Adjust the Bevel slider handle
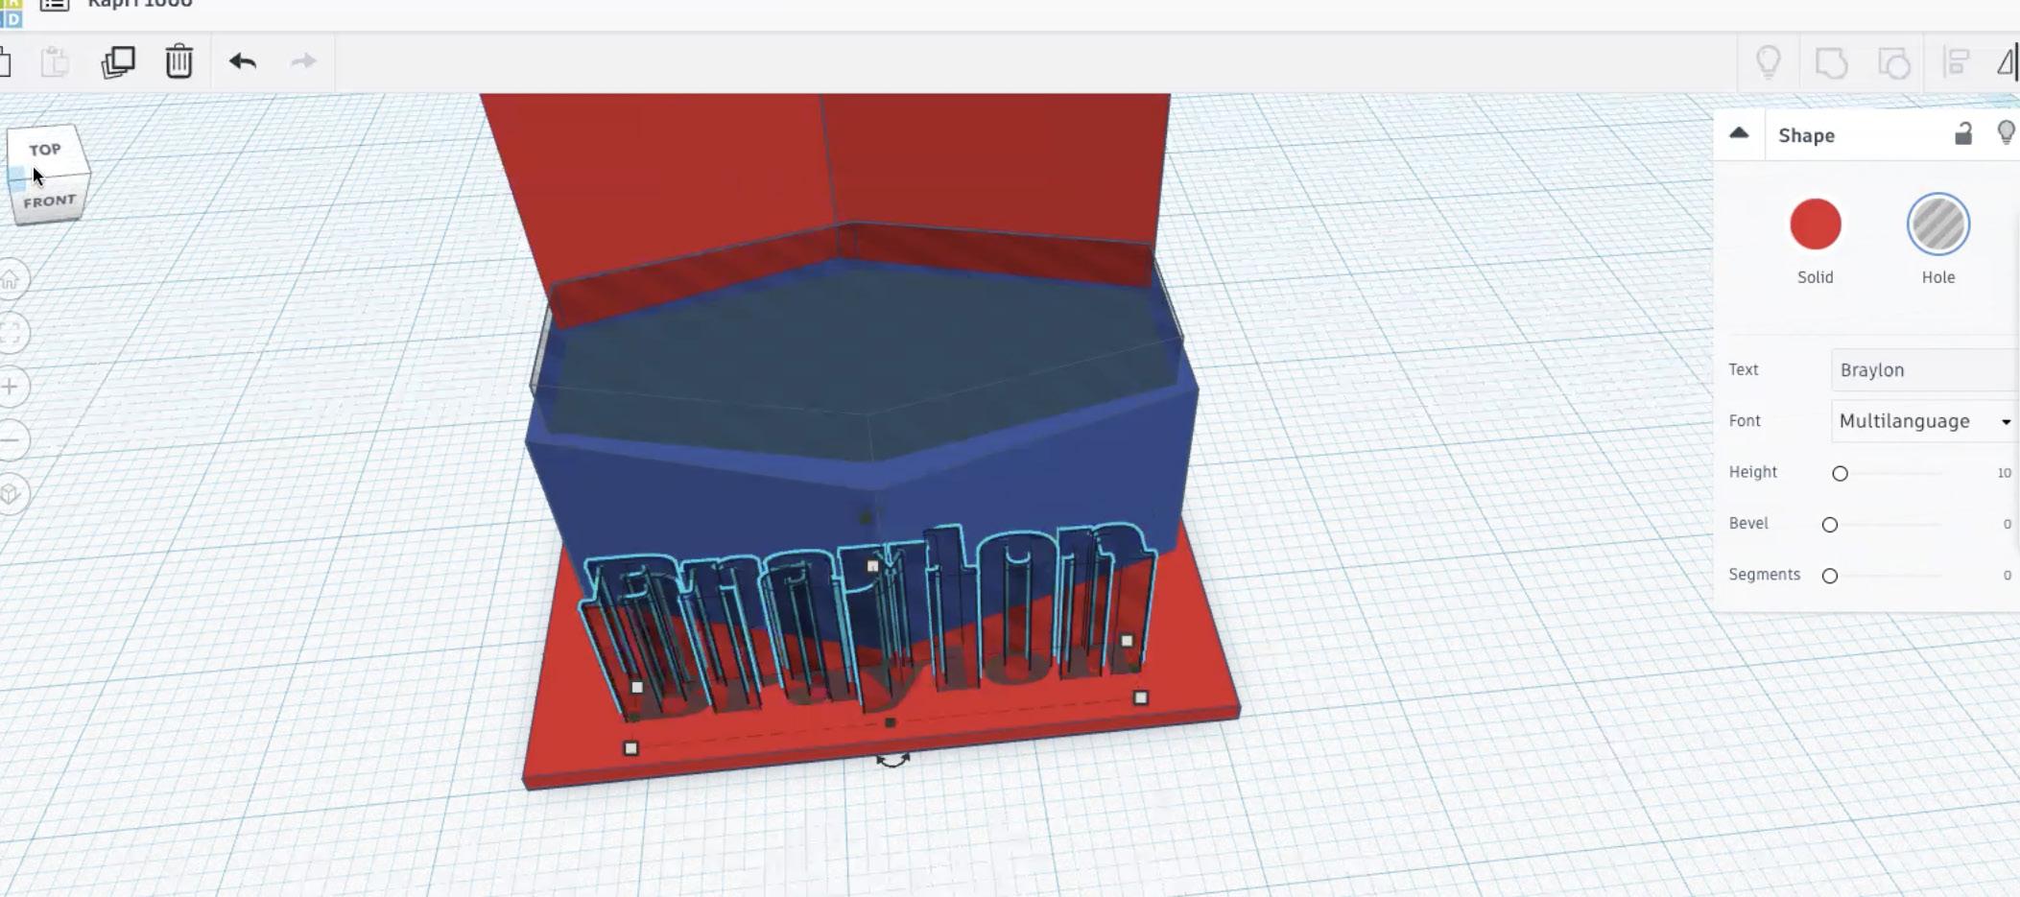 1830,525
